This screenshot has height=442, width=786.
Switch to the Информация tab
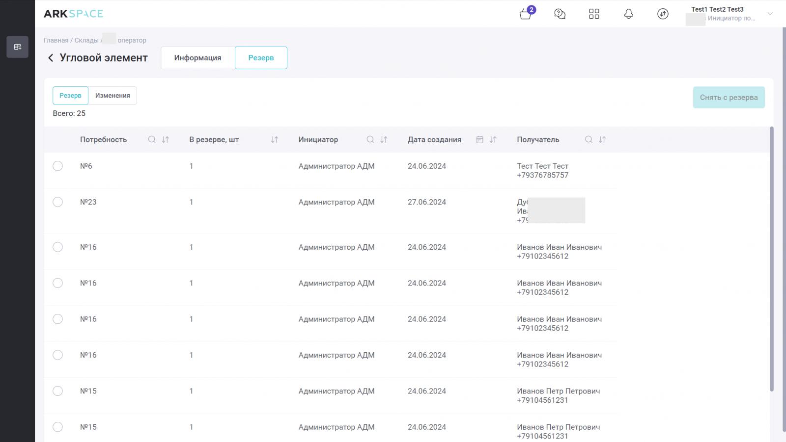[x=197, y=58]
